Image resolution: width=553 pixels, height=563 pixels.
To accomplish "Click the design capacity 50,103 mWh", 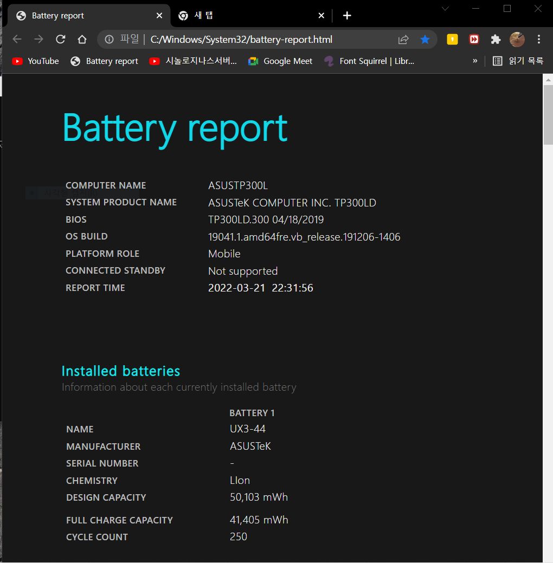I will 259,497.
